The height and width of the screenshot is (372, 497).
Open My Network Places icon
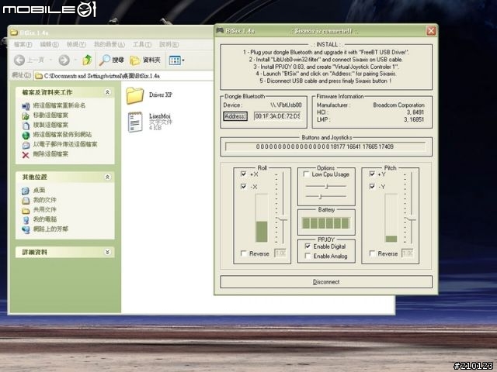click(26, 229)
